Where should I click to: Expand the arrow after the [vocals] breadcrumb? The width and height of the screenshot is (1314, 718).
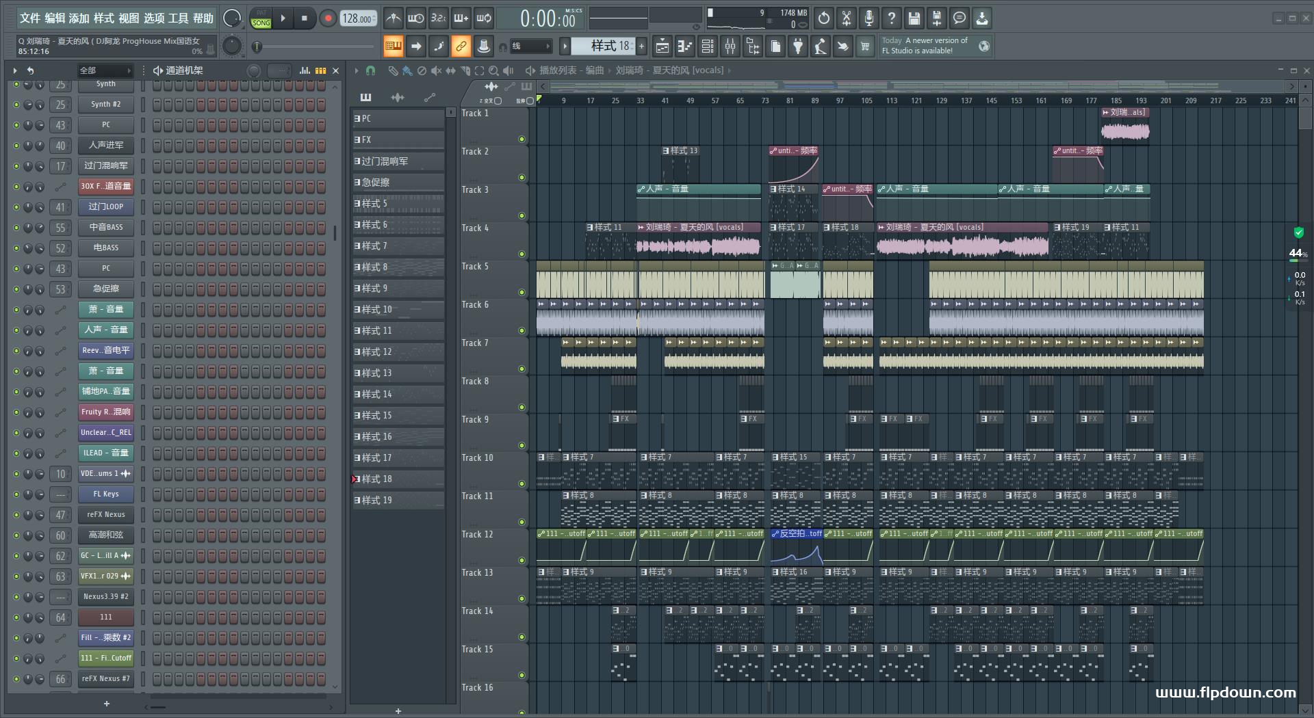(730, 70)
